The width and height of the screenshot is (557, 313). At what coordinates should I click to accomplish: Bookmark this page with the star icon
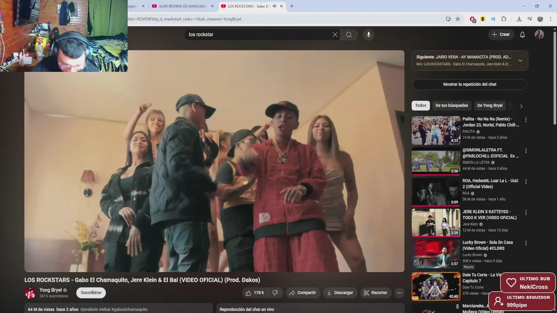(458, 19)
